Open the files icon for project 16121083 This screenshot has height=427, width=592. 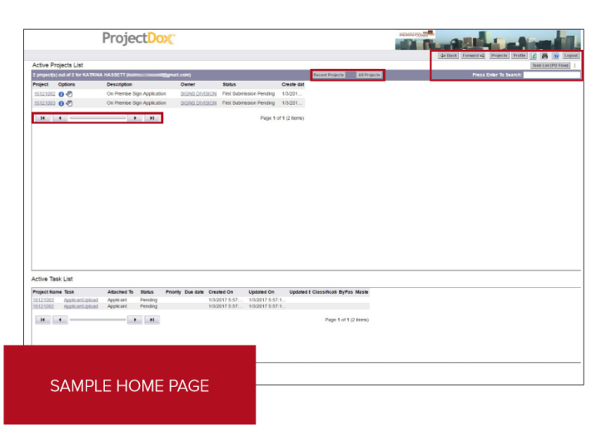tap(69, 104)
